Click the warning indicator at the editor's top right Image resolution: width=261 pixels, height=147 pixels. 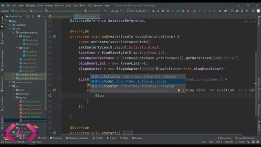point(246,22)
